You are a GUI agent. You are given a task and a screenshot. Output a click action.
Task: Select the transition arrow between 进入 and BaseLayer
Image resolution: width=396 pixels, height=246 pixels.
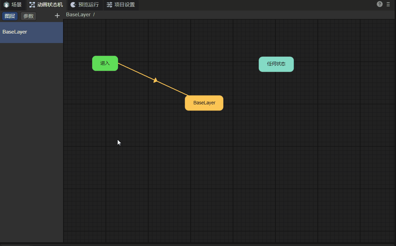pos(155,80)
